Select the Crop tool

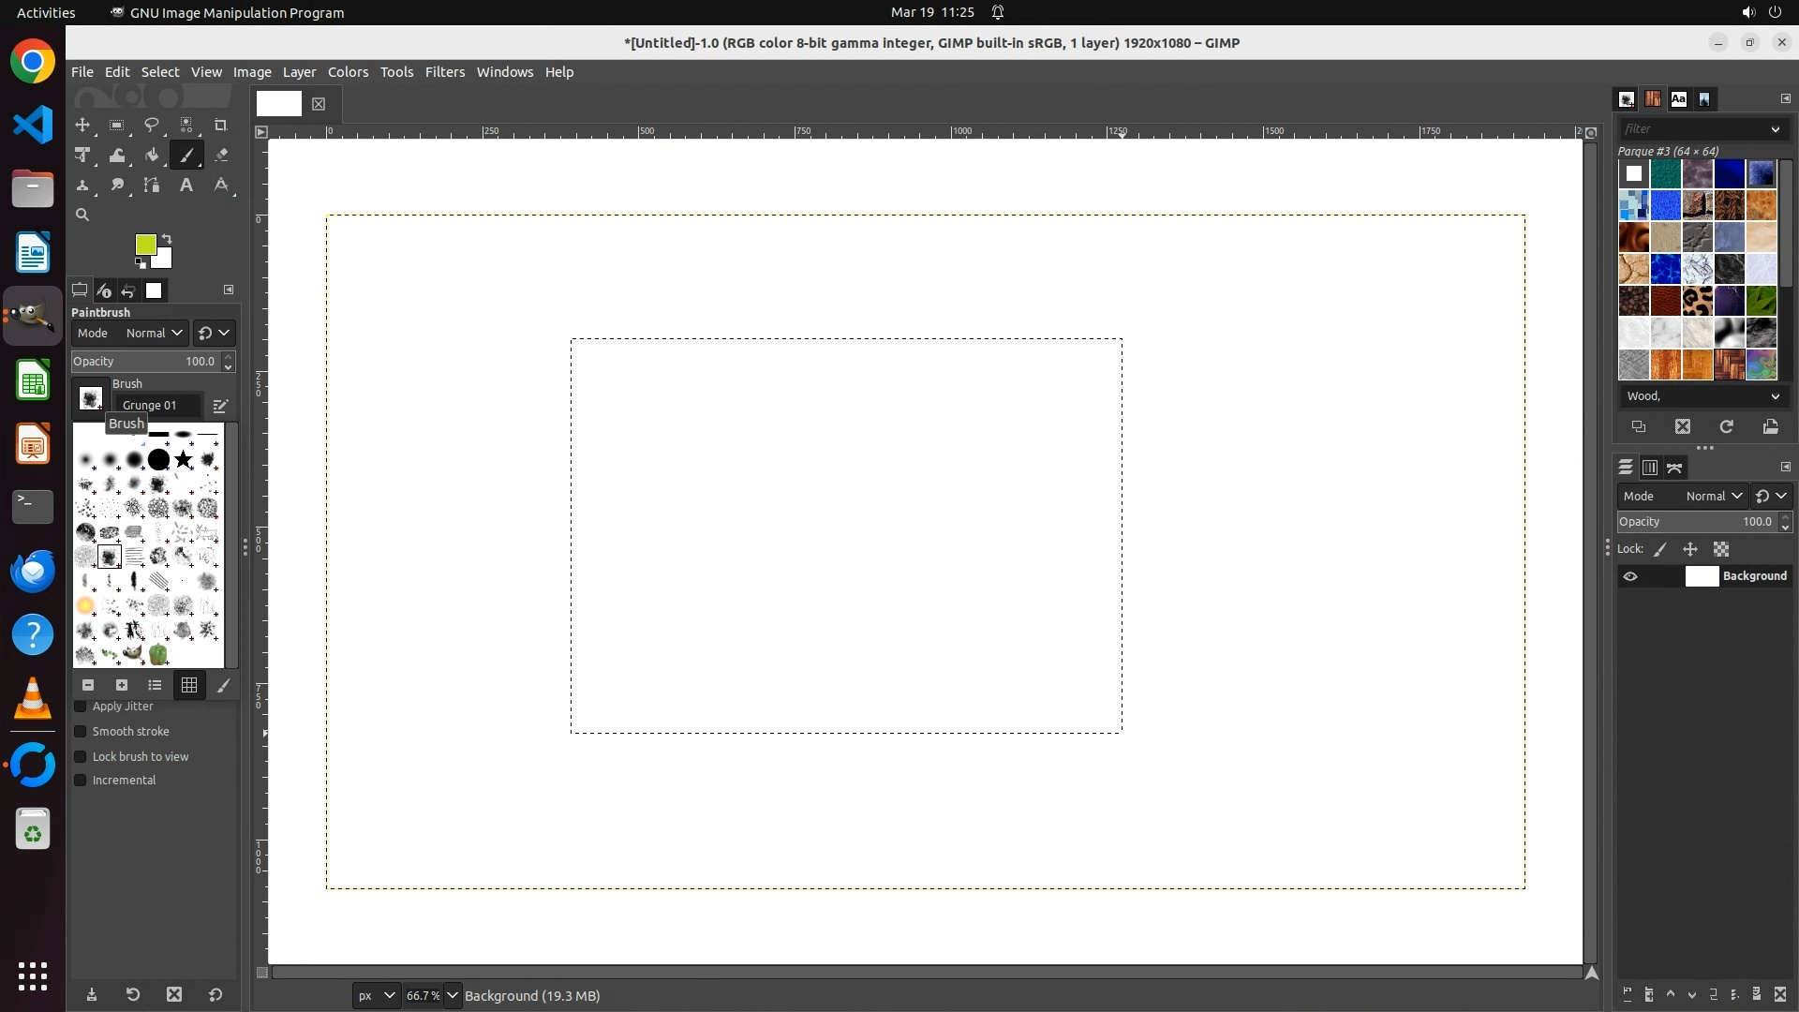pyautogui.click(x=221, y=126)
